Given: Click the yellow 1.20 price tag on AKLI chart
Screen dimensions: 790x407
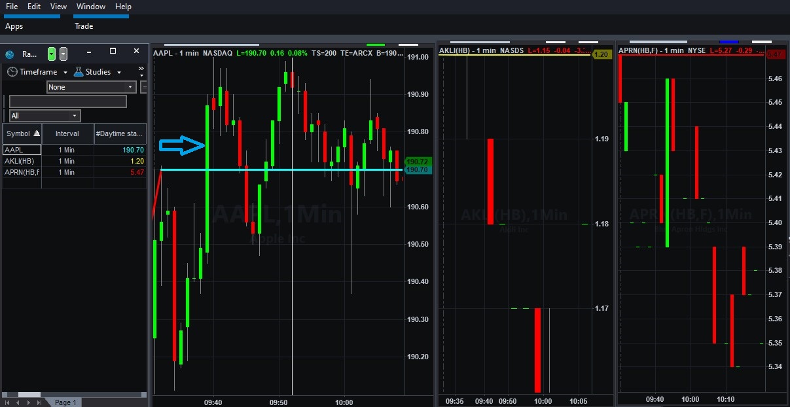Looking at the screenshot, I should (x=601, y=54).
